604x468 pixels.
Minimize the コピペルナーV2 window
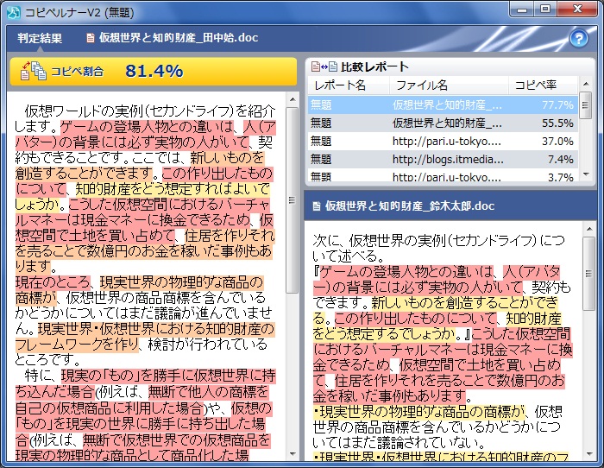point(523,9)
